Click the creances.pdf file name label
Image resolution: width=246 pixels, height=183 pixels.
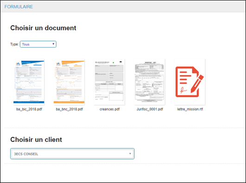pos(109,109)
